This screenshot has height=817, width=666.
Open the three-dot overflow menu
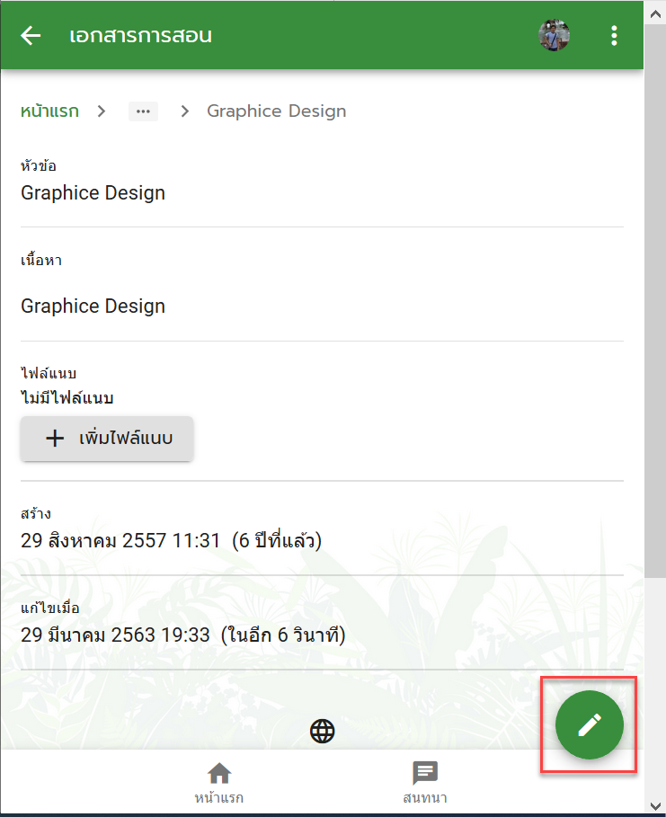point(614,35)
